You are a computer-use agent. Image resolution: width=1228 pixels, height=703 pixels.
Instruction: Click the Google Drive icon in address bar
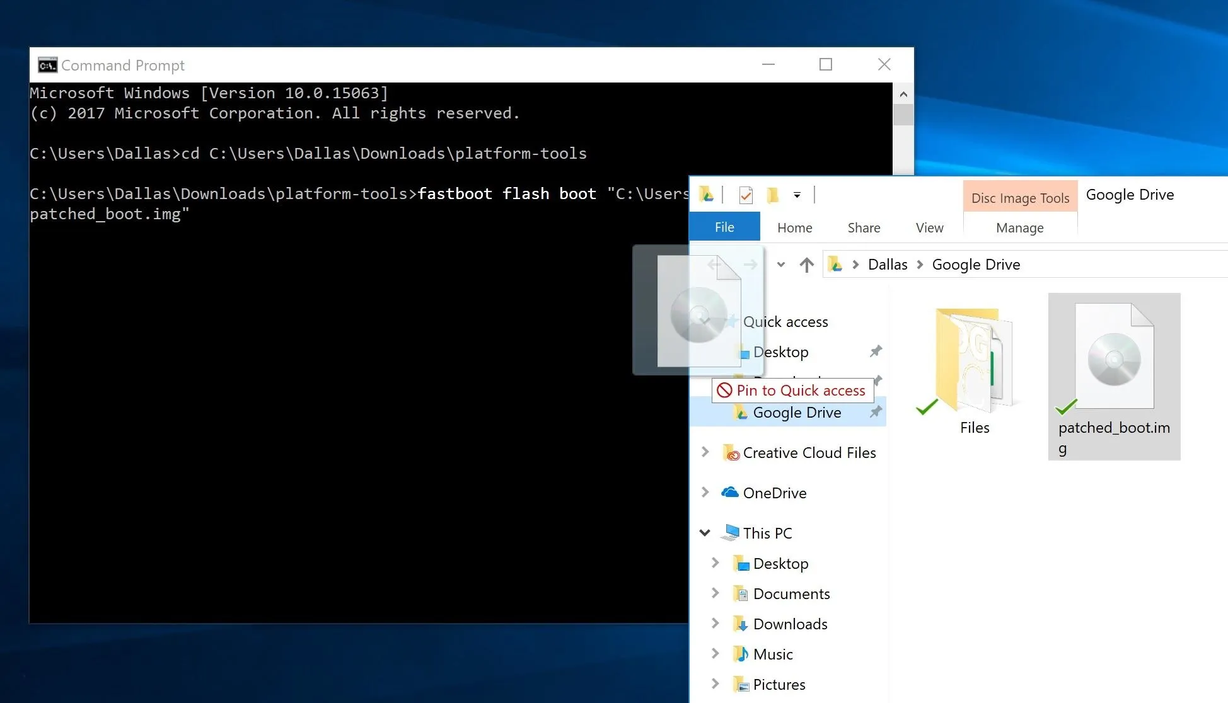(x=835, y=265)
